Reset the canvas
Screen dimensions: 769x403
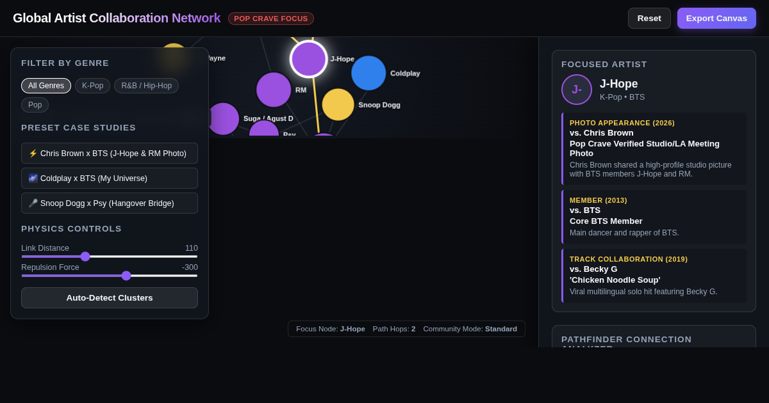click(649, 18)
